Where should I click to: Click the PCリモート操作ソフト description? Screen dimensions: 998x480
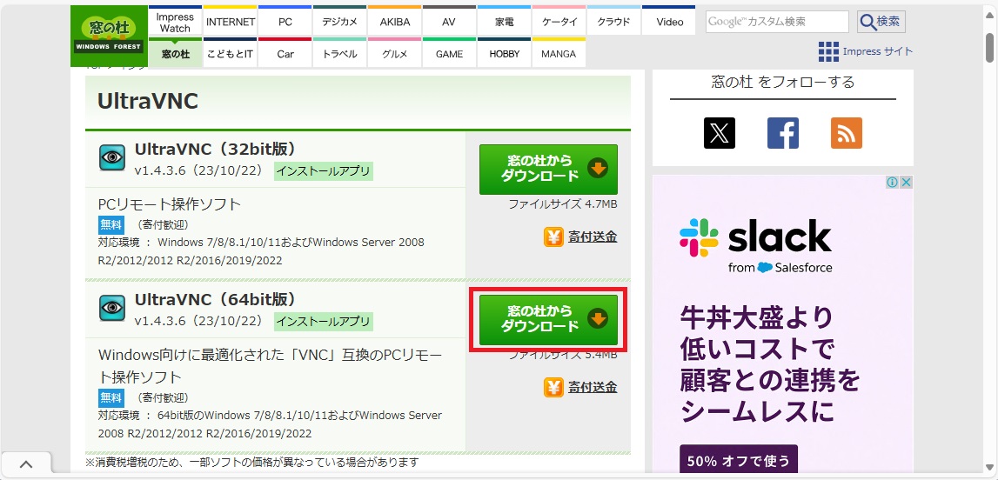[x=170, y=204]
